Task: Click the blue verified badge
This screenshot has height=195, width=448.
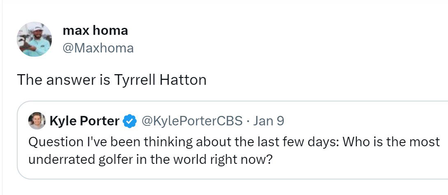Action: pyautogui.click(x=130, y=121)
